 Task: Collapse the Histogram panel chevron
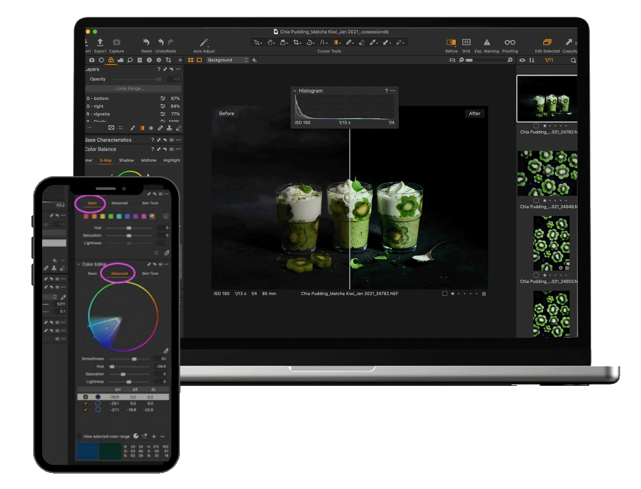(x=294, y=91)
